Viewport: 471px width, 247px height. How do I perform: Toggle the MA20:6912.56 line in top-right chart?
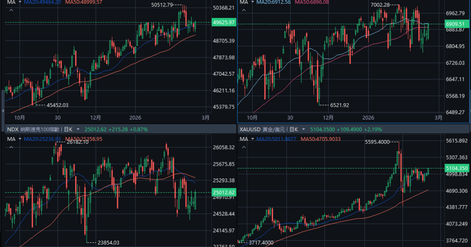coord(275,2)
